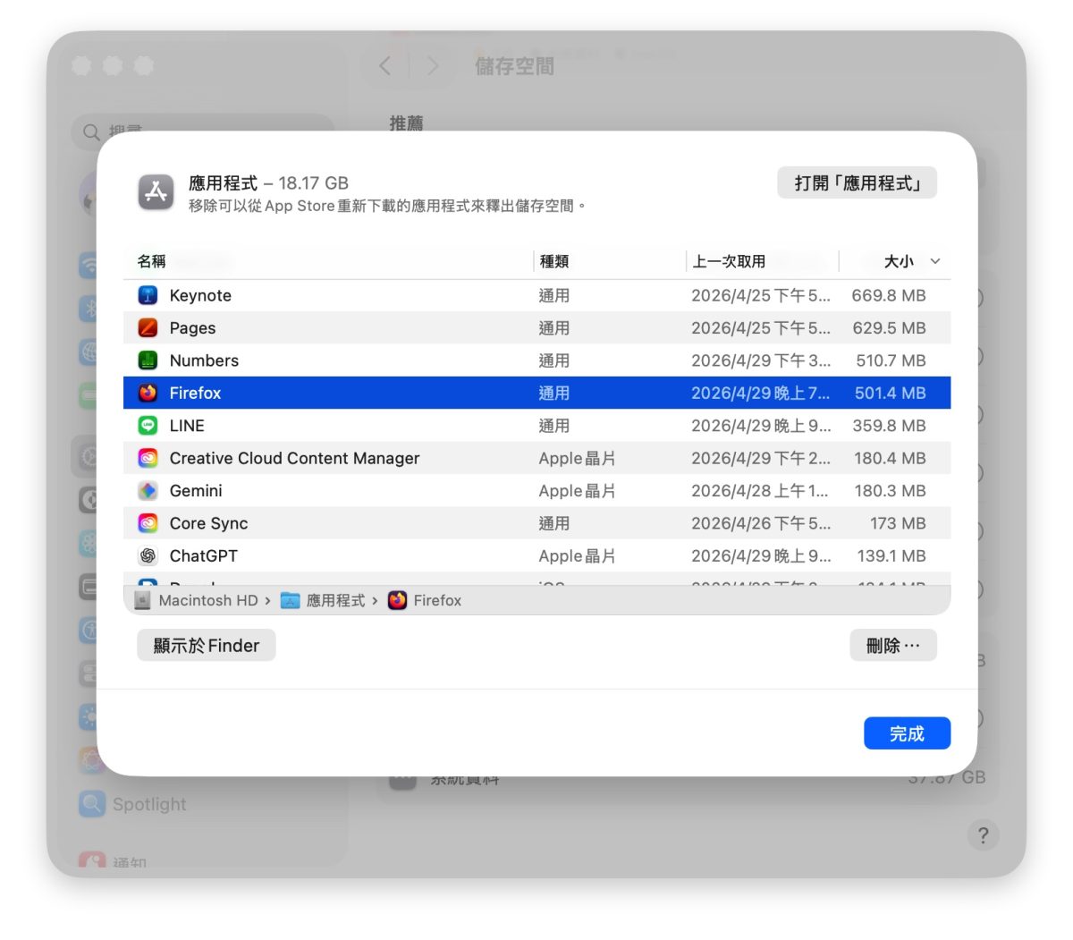The height and width of the screenshot is (940, 1073).
Task: Click LINE size 359.8 MB
Action: coord(889,426)
